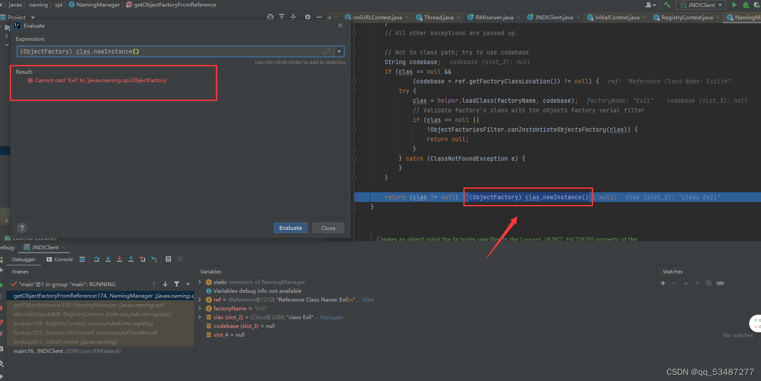This screenshot has height=381, width=761.
Task: Click the Step Over debugger icon
Action: [x=97, y=259]
